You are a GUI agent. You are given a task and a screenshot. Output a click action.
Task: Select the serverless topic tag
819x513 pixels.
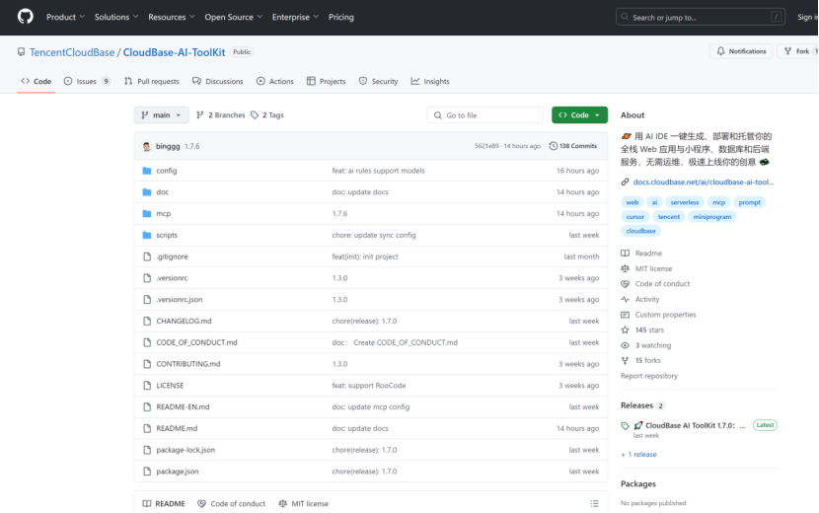click(684, 202)
